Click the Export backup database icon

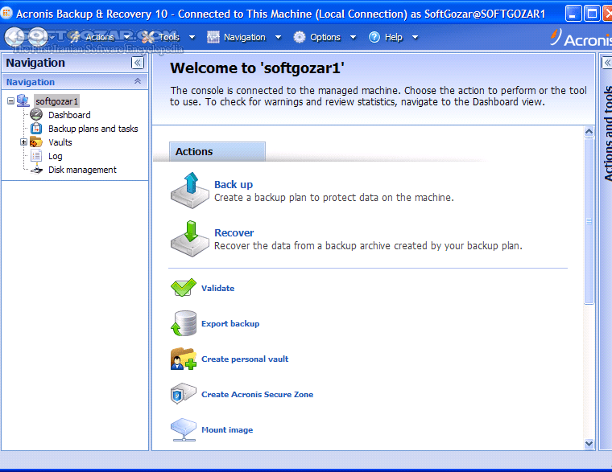click(x=184, y=323)
